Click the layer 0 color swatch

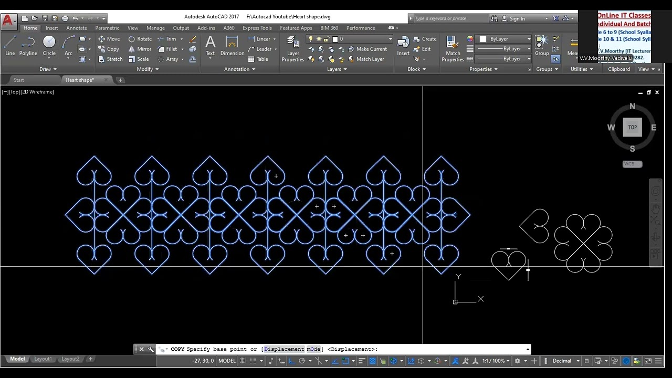pyautogui.click(x=335, y=39)
